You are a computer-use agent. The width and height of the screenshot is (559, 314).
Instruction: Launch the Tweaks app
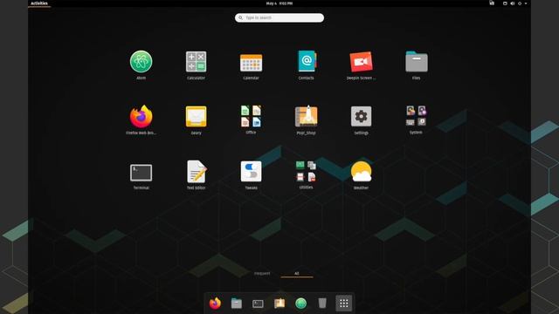point(251,172)
